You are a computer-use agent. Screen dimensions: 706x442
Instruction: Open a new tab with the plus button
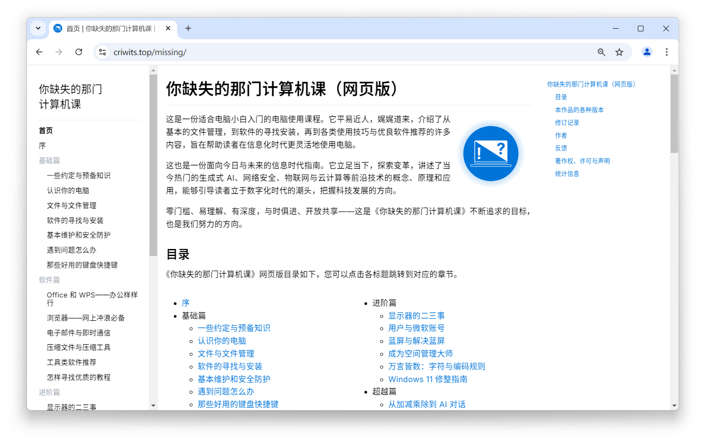[188, 28]
